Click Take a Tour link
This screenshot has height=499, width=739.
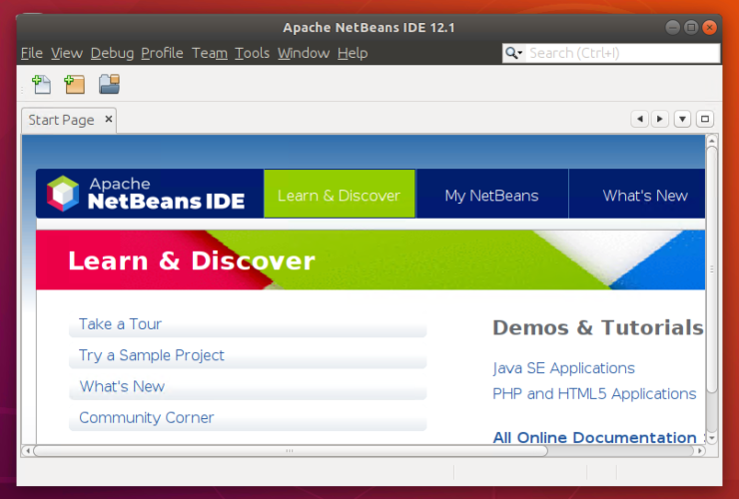coord(120,324)
